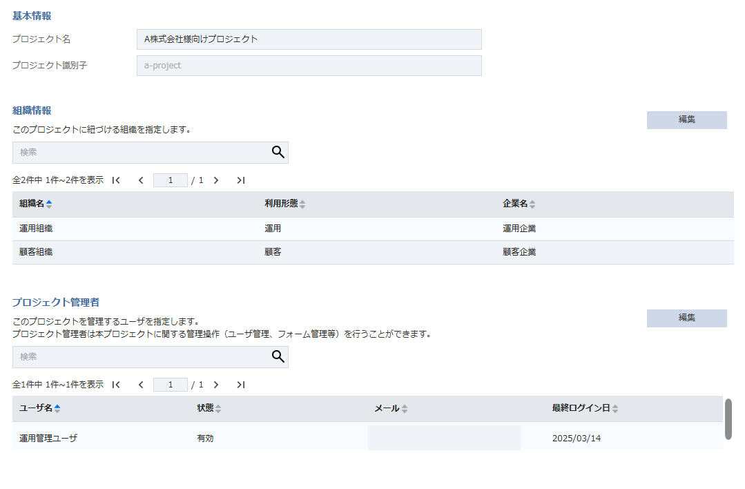Click the search magnifier in the project administrator section
Screen dimensions: 745x489
tap(278, 356)
